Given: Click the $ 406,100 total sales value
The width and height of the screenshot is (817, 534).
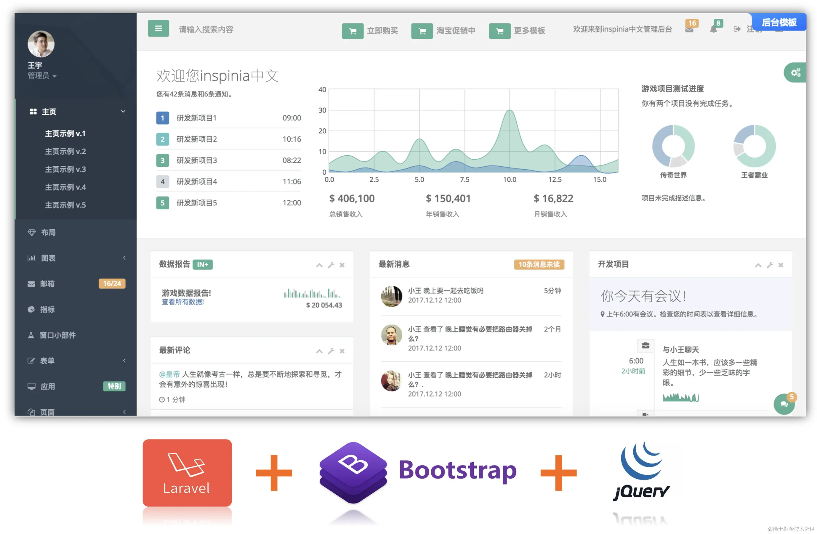Looking at the screenshot, I should pyautogui.click(x=352, y=199).
